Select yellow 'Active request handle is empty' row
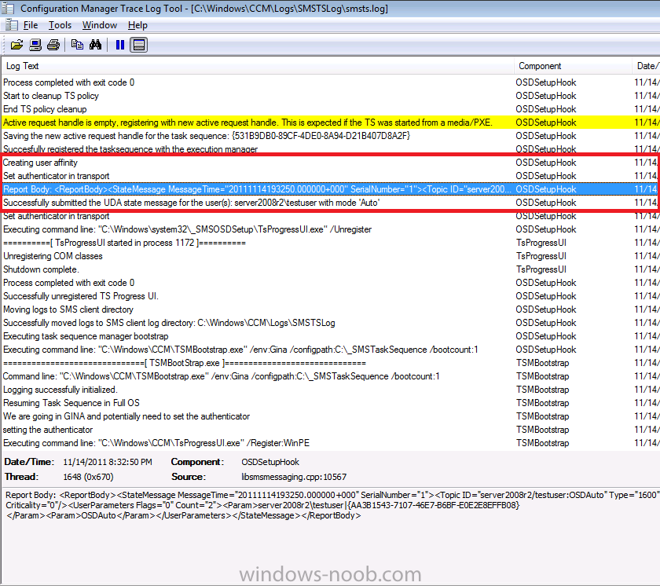This screenshot has height=586, width=660. click(330, 123)
